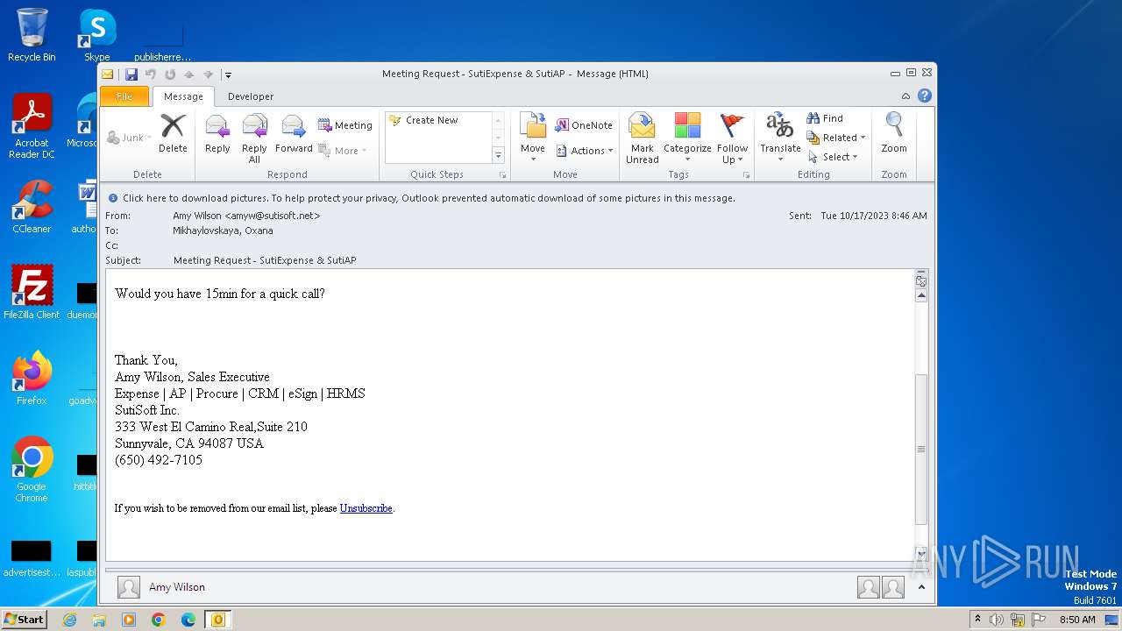The width and height of the screenshot is (1122, 631).
Task: Open FileZilla Client desktop shortcut
Action: point(32,293)
